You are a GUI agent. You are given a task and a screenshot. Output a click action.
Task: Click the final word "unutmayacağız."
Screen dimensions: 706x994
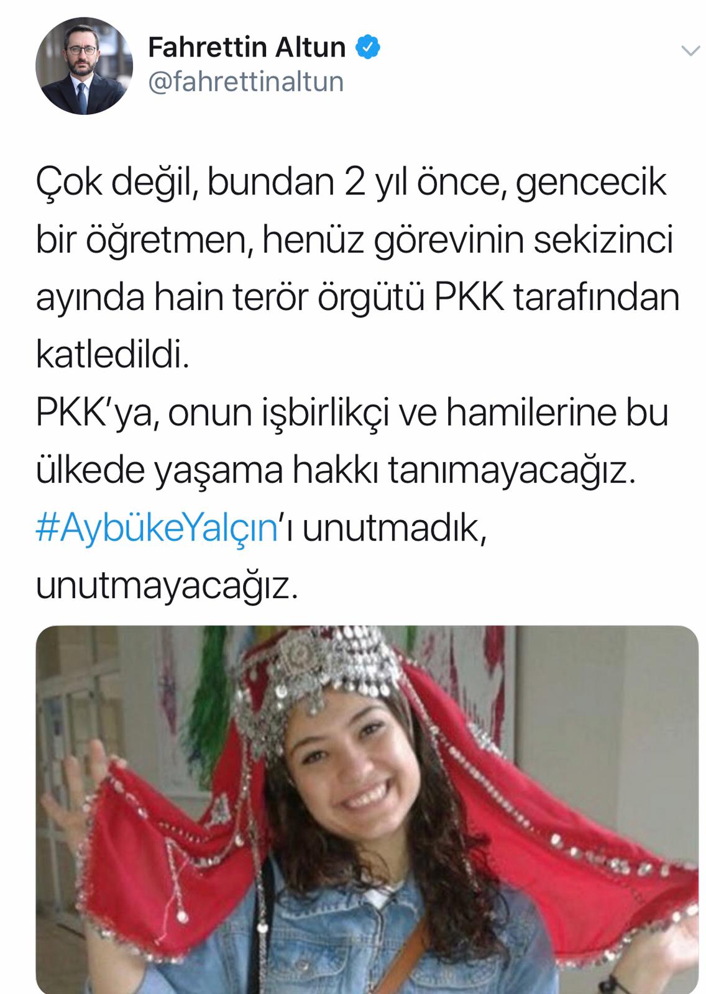167,586
